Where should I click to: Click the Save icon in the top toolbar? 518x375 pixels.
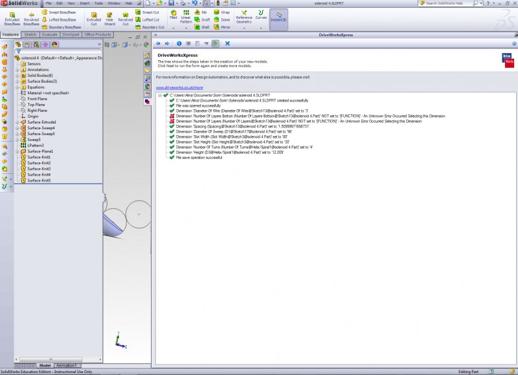(172, 3)
